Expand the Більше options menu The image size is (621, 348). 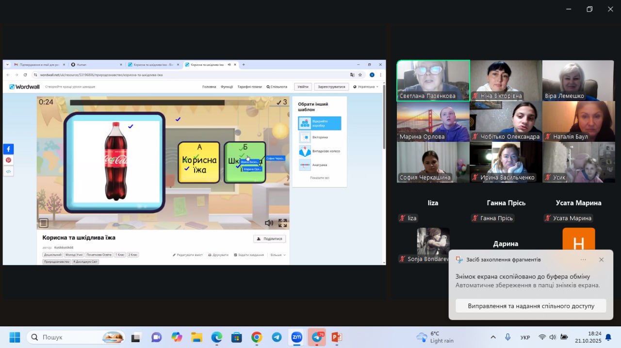point(278,255)
